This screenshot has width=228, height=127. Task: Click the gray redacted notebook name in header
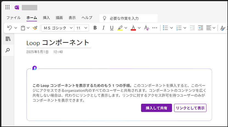30,8
